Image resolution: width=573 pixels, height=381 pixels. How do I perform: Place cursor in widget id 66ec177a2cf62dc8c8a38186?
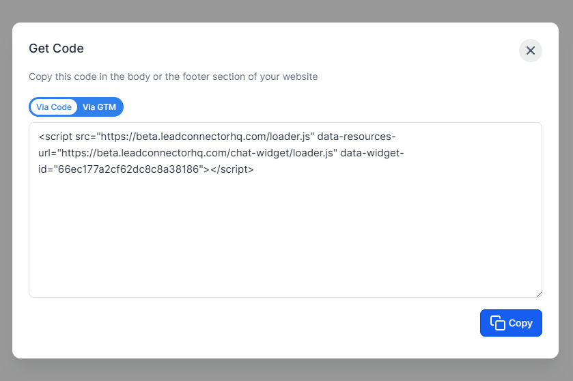point(128,169)
